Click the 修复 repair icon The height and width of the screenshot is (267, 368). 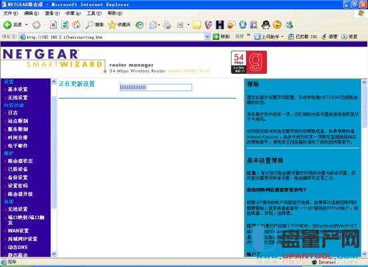[344, 37]
